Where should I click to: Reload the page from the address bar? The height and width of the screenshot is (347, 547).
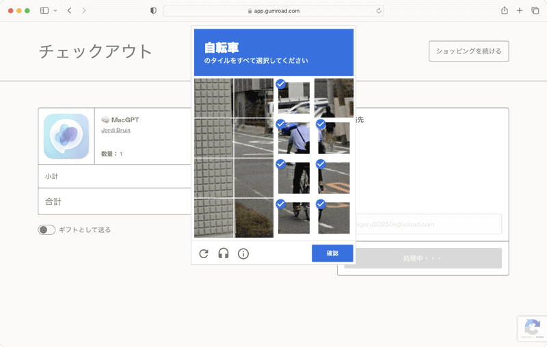point(379,11)
